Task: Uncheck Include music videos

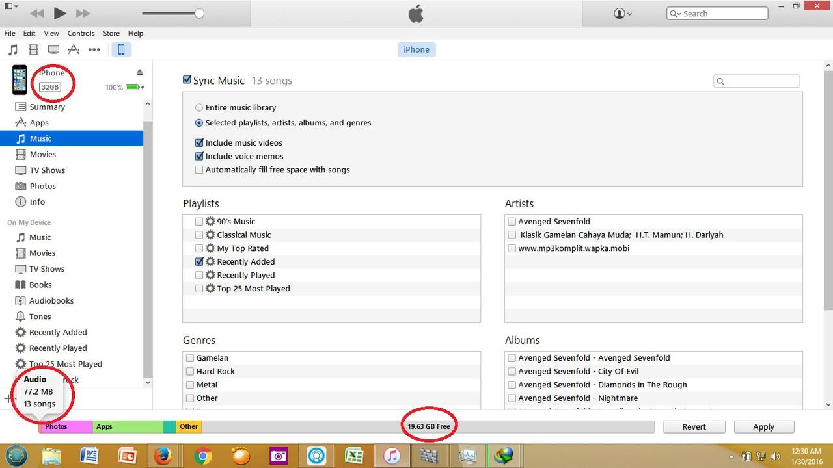Action: coord(199,142)
